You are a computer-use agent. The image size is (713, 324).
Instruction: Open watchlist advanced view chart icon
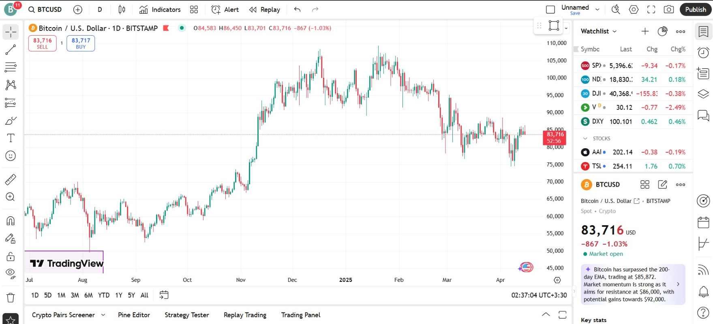pyautogui.click(x=663, y=31)
